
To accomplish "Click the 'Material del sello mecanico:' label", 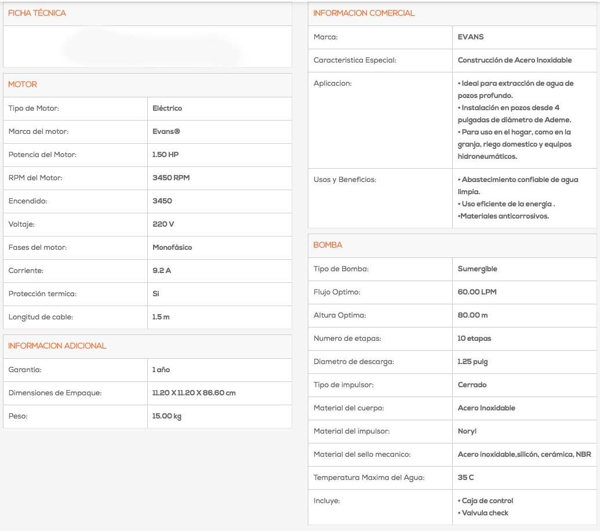I will coord(362,454).
